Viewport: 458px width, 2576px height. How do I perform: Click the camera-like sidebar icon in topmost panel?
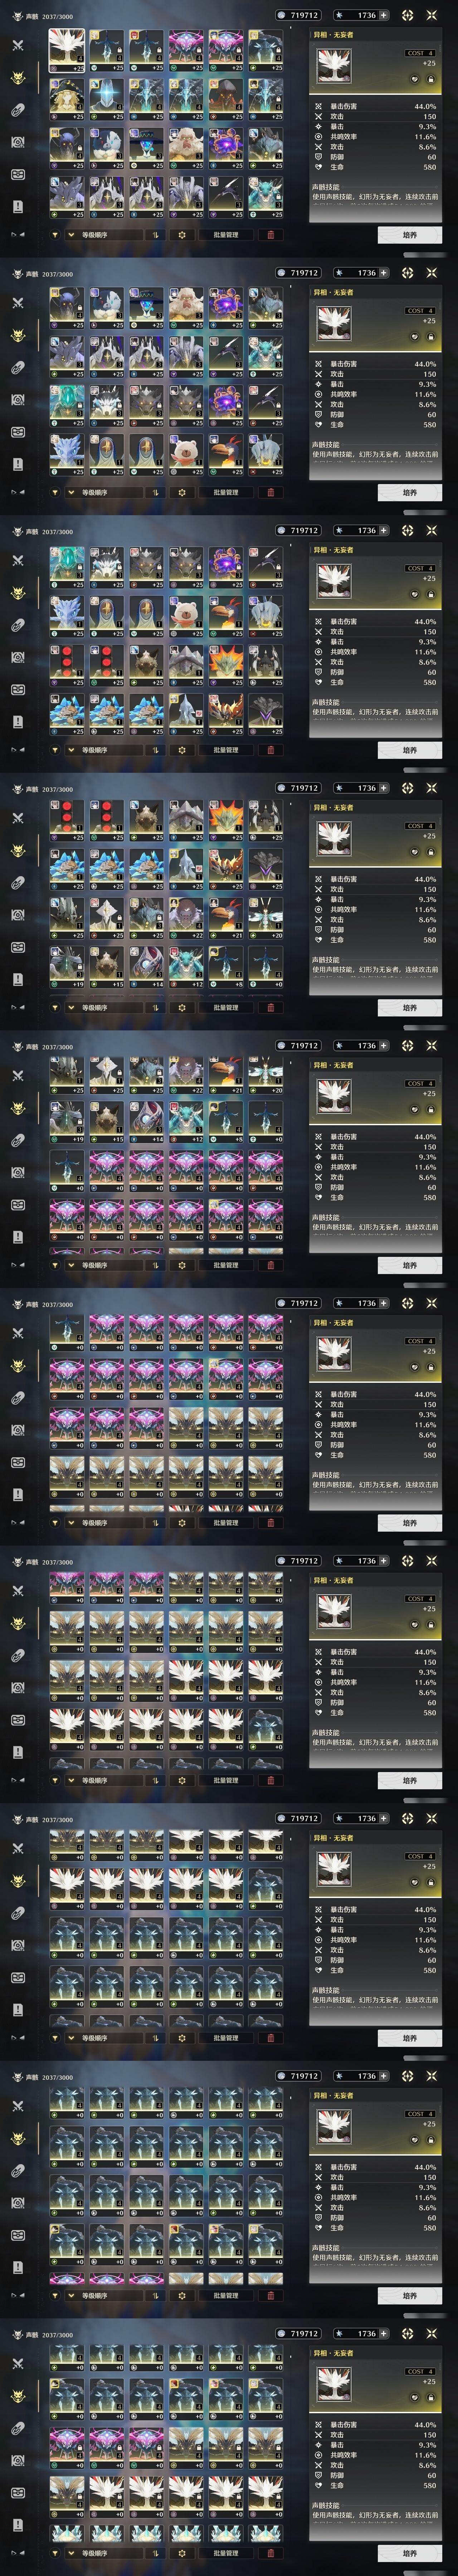pyautogui.click(x=17, y=142)
